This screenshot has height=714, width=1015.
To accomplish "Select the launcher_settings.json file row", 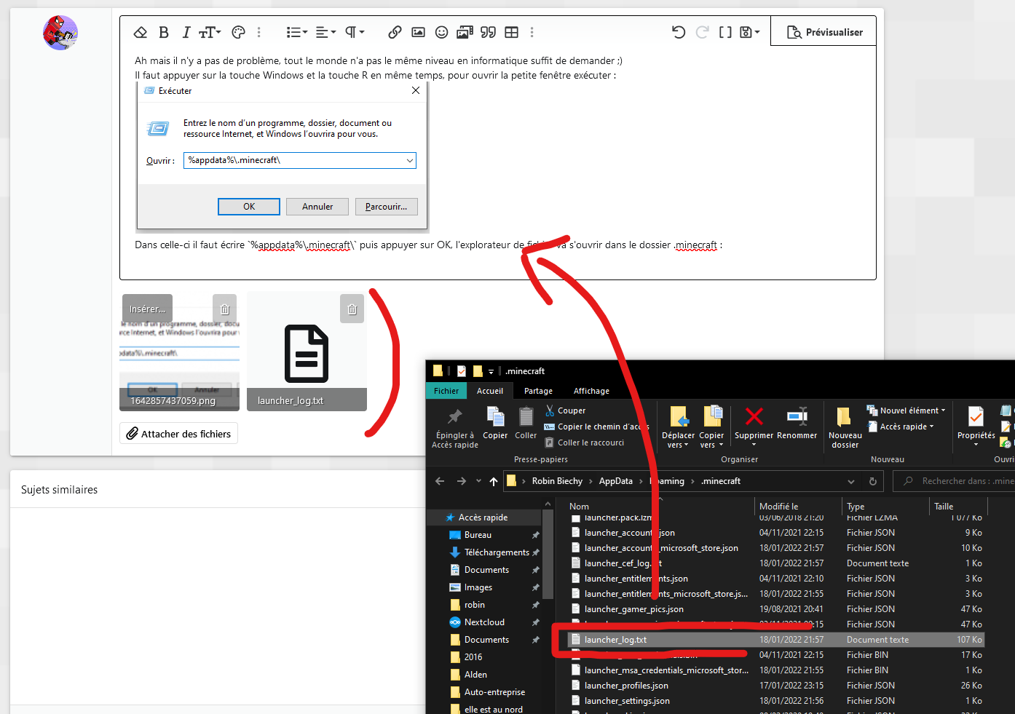I will [776, 701].
